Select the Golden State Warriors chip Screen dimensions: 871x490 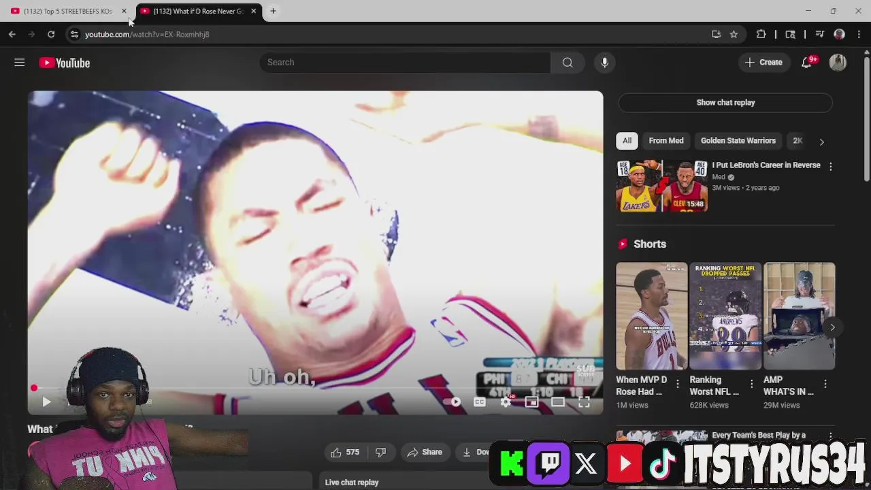[738, 141]
